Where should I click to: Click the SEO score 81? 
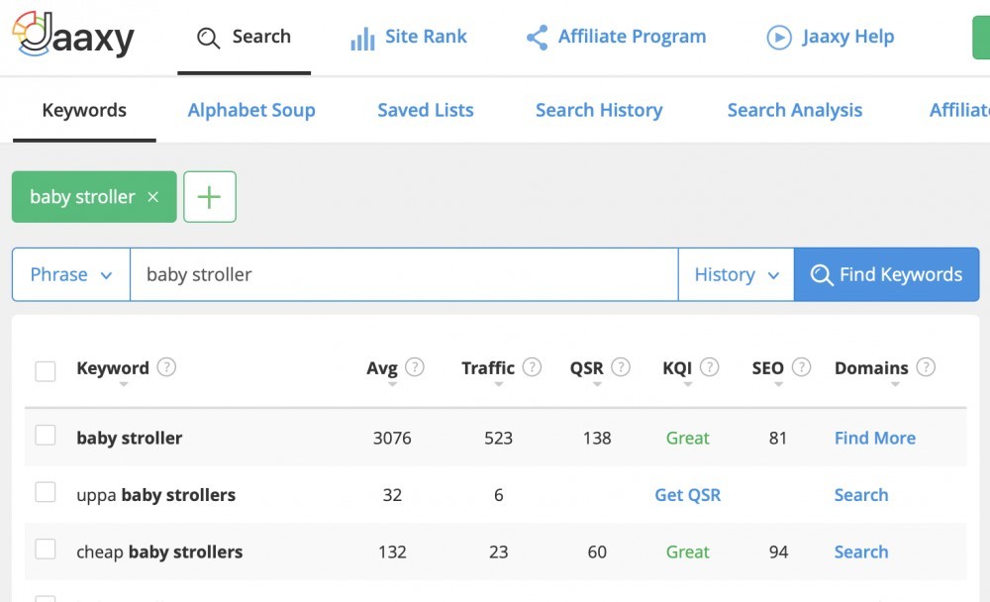point(778,438)
